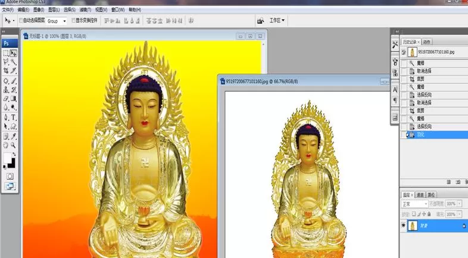Select the Type tool
Viewport: 468px width, 258px height.
pyautogui.click(x=14, y=117)
